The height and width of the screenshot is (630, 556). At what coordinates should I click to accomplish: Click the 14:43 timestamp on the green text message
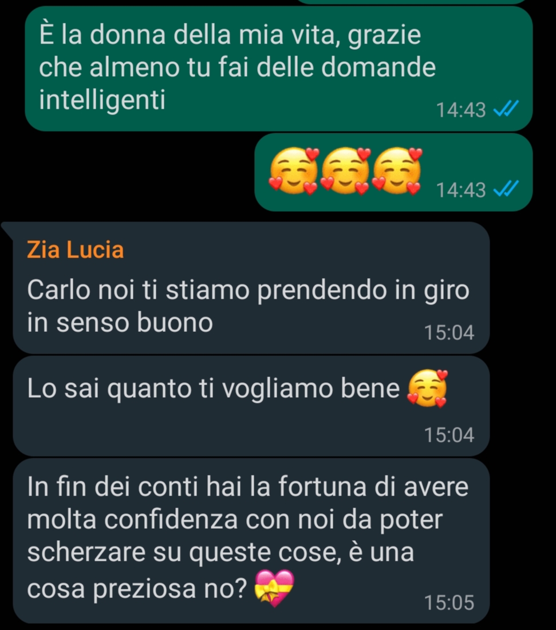click(461, 110)
